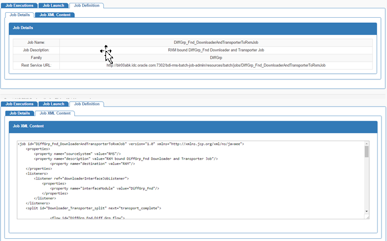This screenshot has width=387, height=241.
Task: Click the Job Description value cell in the table
Action: coord(216,50)
